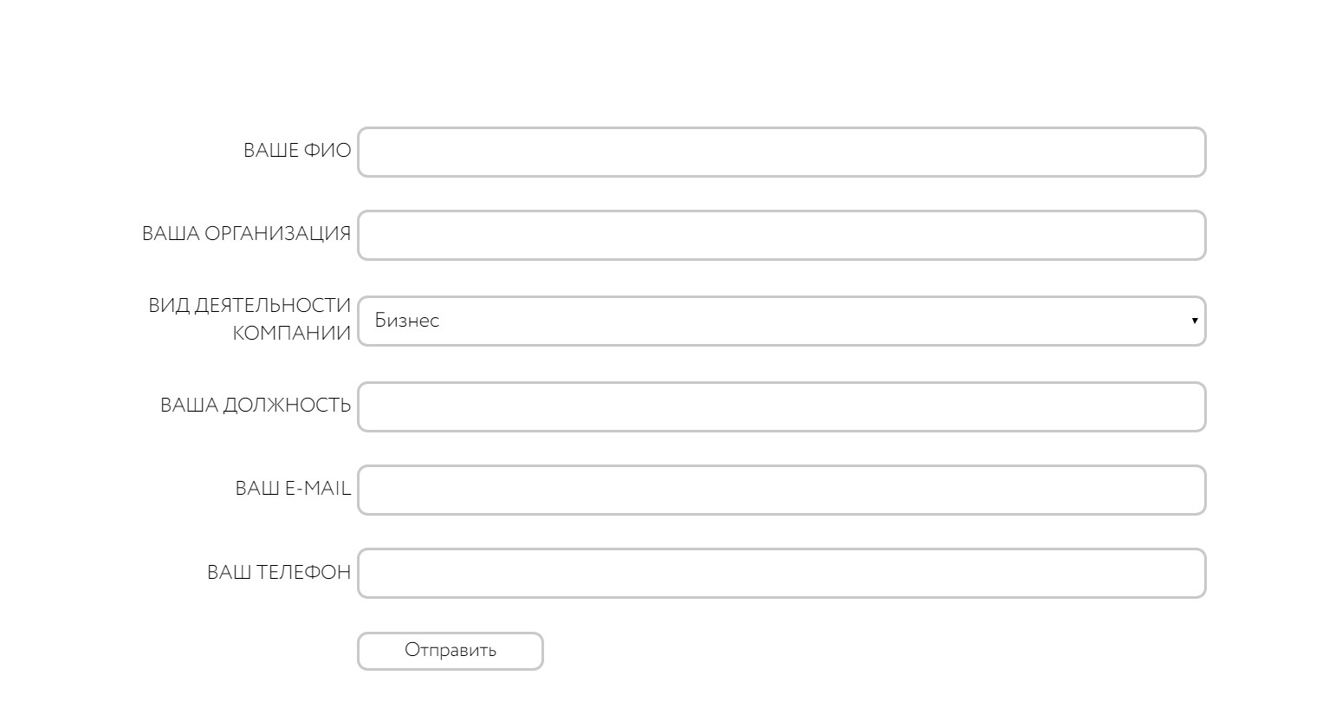
Task: Click the ВАШЕ ФИО input field
Action: [x=781, y=153]
